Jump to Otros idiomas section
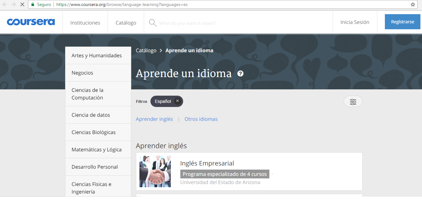 pyautogui.click(x=201, y=119)
